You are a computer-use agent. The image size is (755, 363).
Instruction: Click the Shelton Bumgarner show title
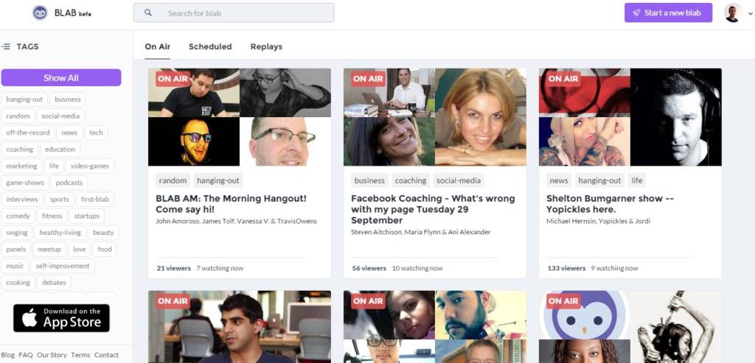[x=610, y=204]
